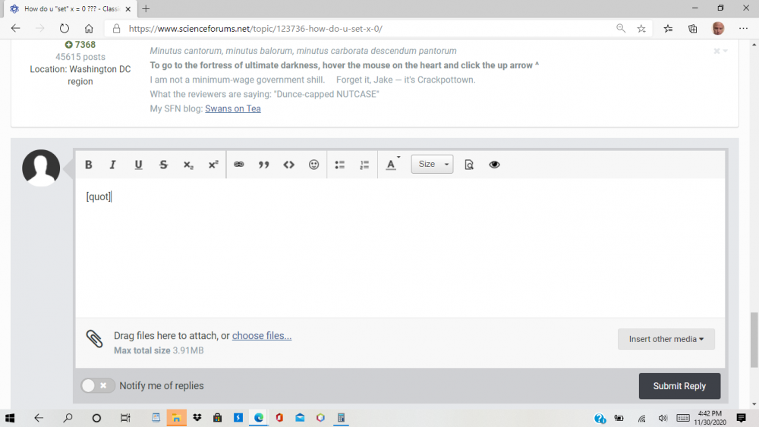Open the font color picker
Image resolution: width=759 pixels, height=427 pixels.
pyautogui.click(x=392, y=165)
